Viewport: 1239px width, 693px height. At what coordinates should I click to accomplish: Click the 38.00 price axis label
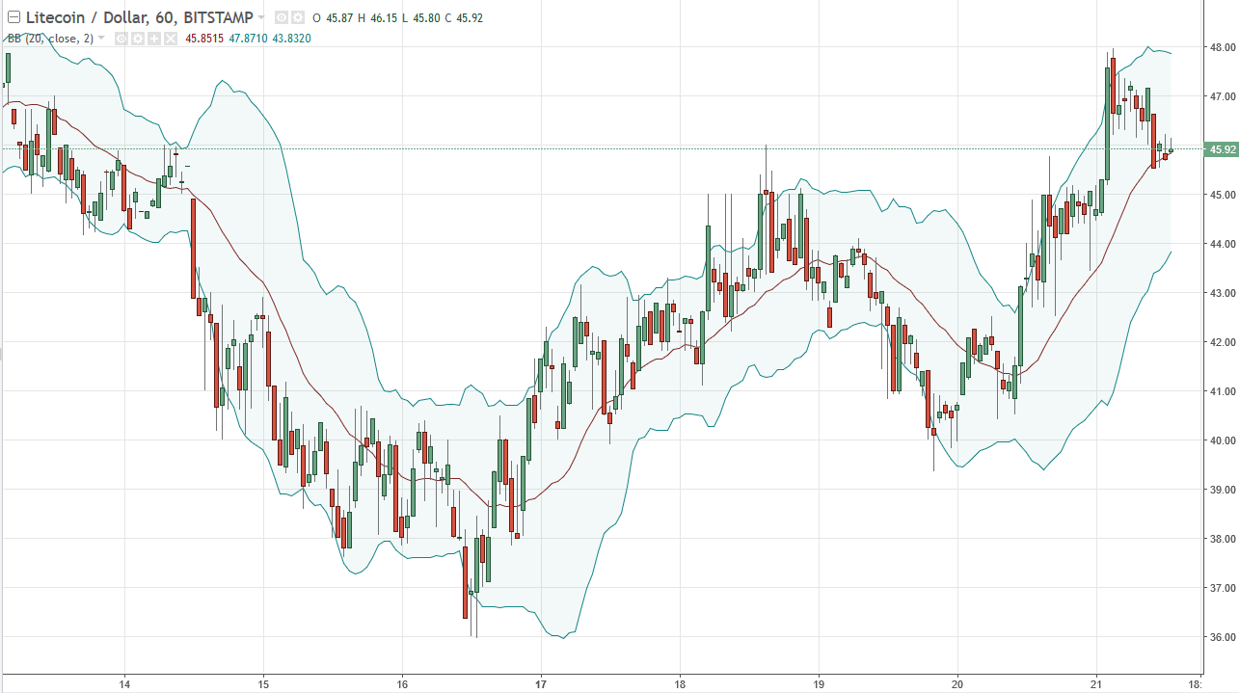pos(1222,539)
